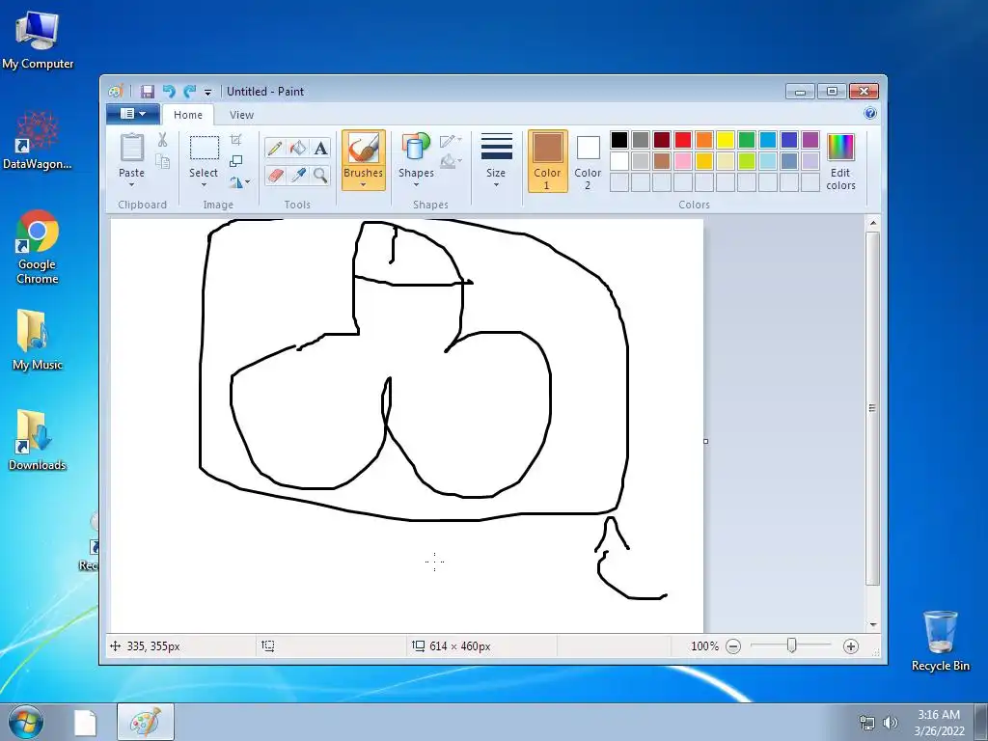Open Google Chrome desktop shortcut

[x=38, y=247]
